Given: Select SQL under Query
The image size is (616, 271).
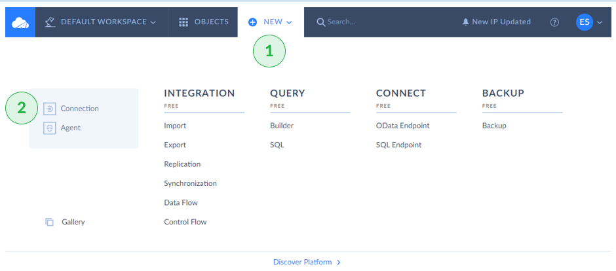Looking at the screenshot, I should pos(277,145).
